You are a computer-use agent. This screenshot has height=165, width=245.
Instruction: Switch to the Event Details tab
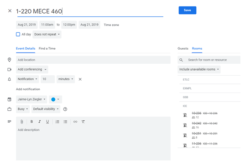tap(26, 49)
